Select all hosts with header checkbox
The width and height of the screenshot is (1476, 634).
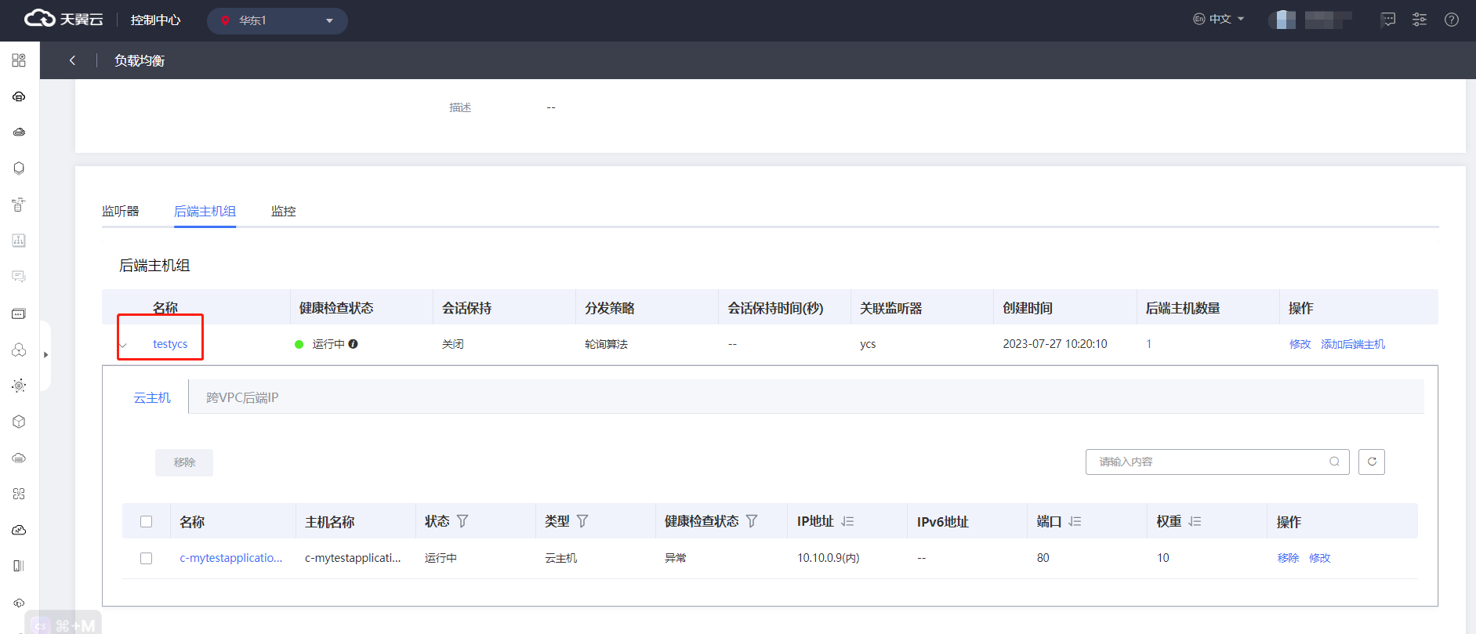(146, 522)
